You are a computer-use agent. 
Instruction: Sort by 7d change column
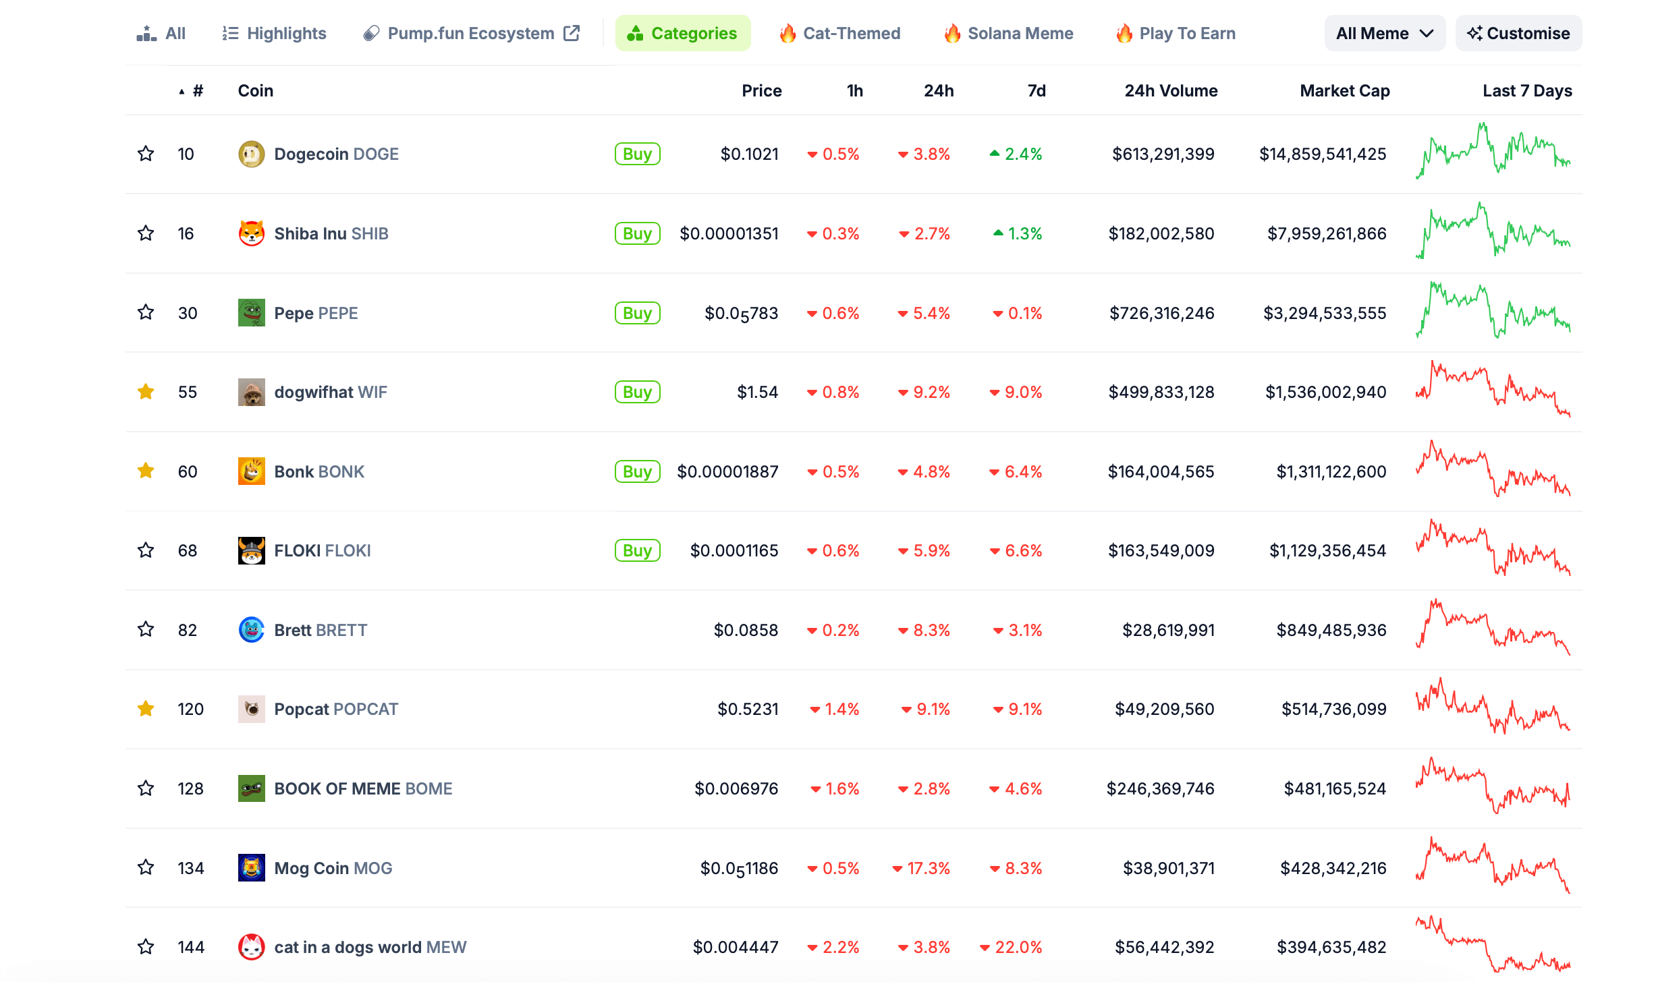point(1037,91)
